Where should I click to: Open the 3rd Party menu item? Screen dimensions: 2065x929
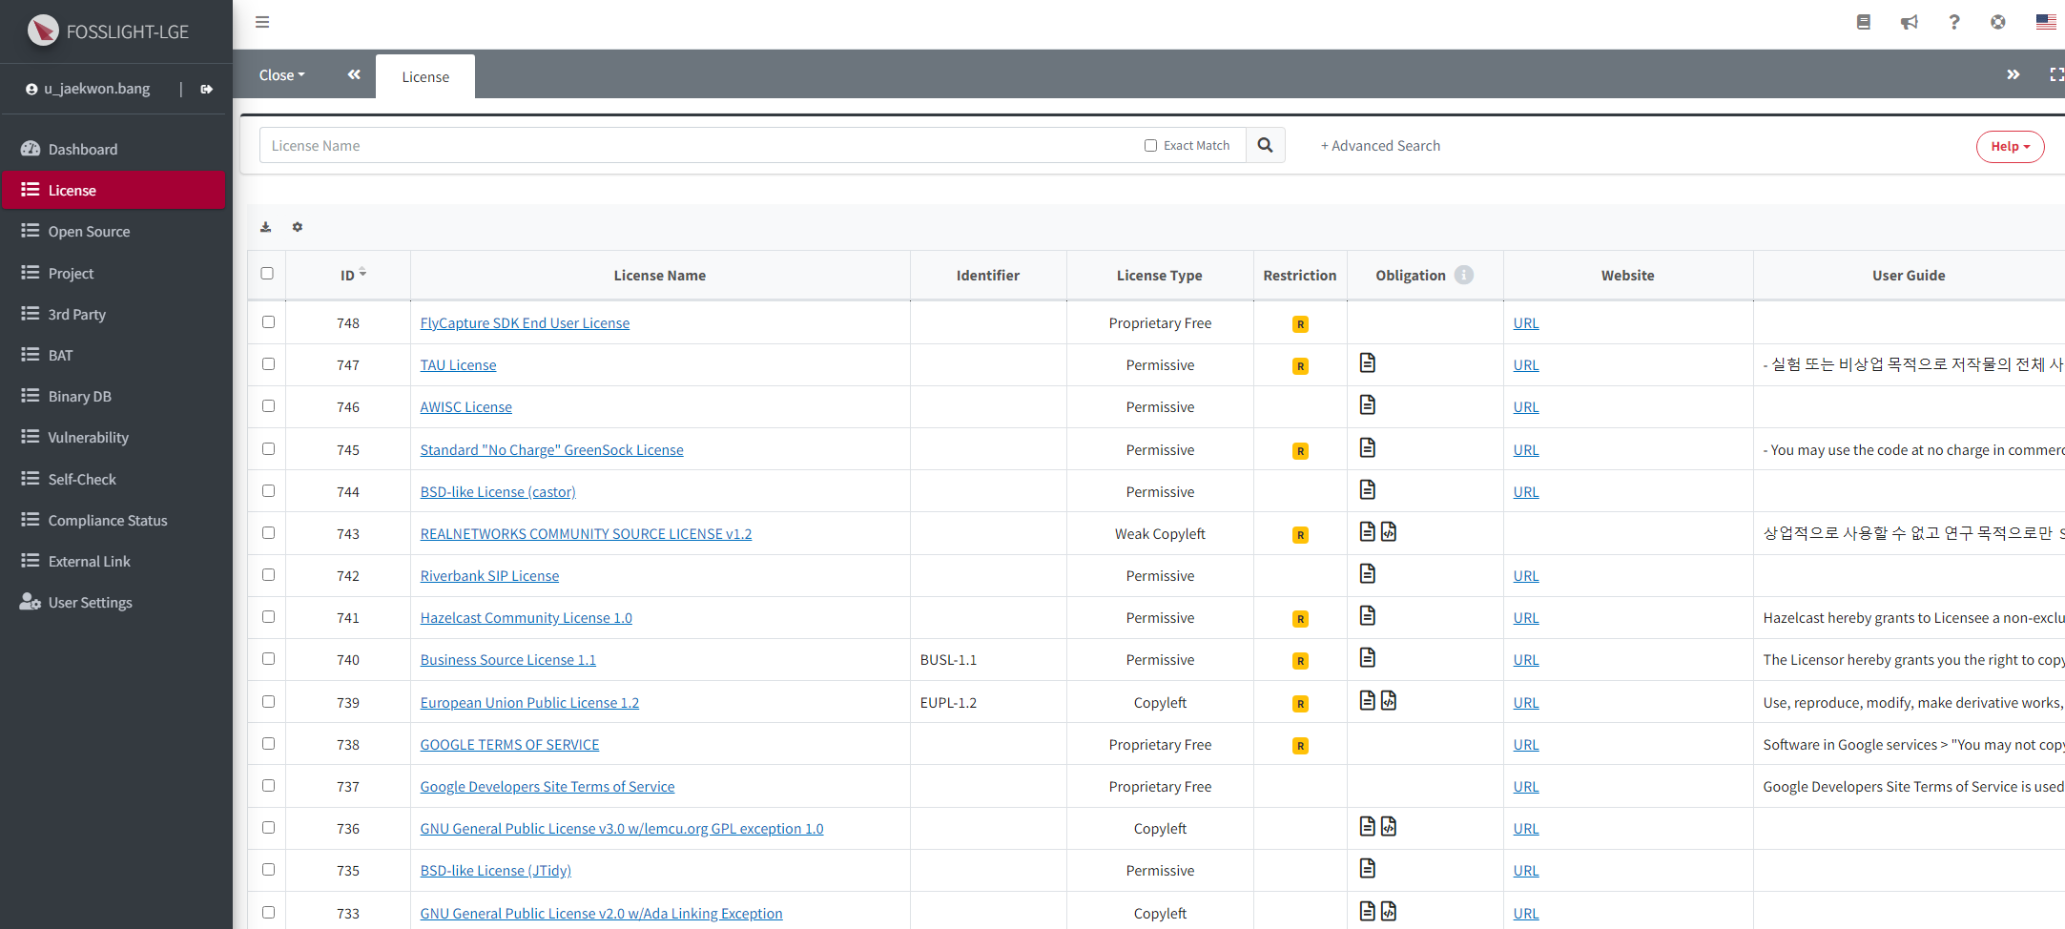coord(113,314)
